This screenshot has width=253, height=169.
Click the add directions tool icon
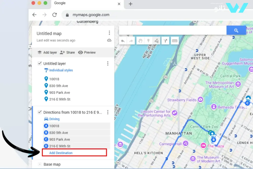(165, 41)
